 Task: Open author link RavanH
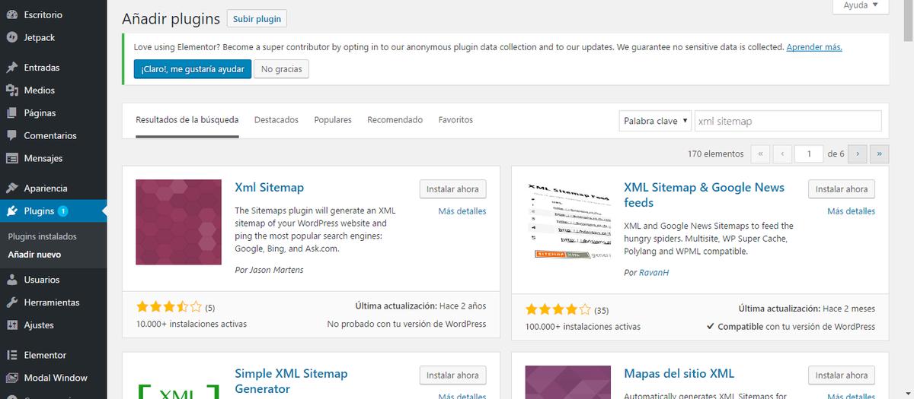tap(654, 272)
